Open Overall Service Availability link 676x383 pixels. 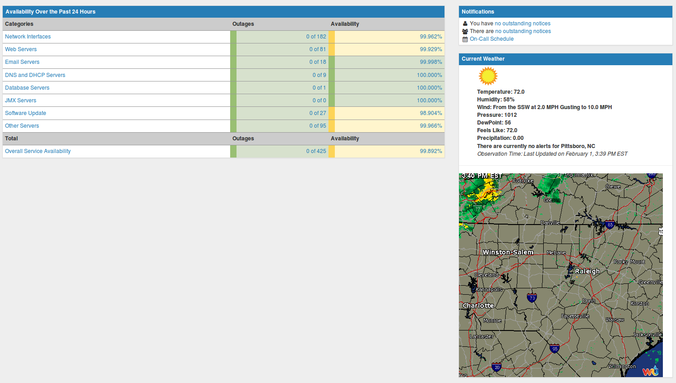pyautogui.click(x=38, y=151)
